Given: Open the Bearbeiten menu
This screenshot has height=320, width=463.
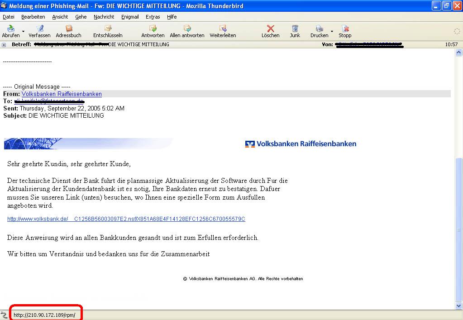Looking at the screenshot, I should tap(33, 17).
